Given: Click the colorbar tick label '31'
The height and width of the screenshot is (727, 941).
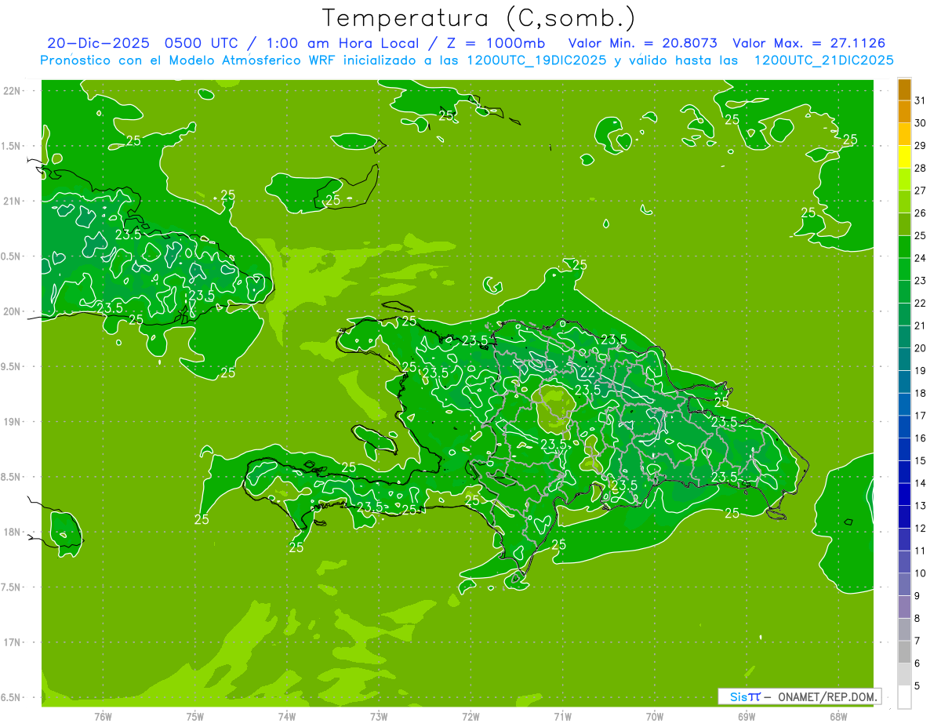Looking at the screenshot, I should coord(921,100).
